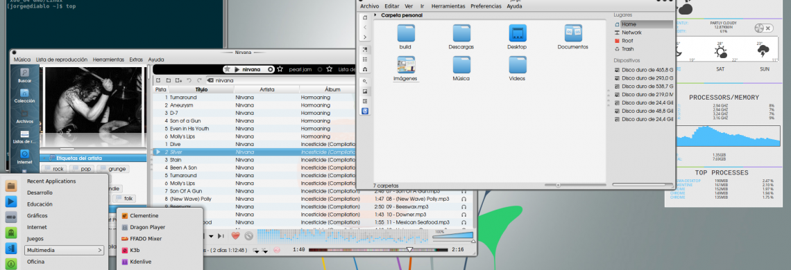The height and width of the screenshot is (270, 791).
Task: Open the Música menu in Clementine
Action: click(22, 60)
